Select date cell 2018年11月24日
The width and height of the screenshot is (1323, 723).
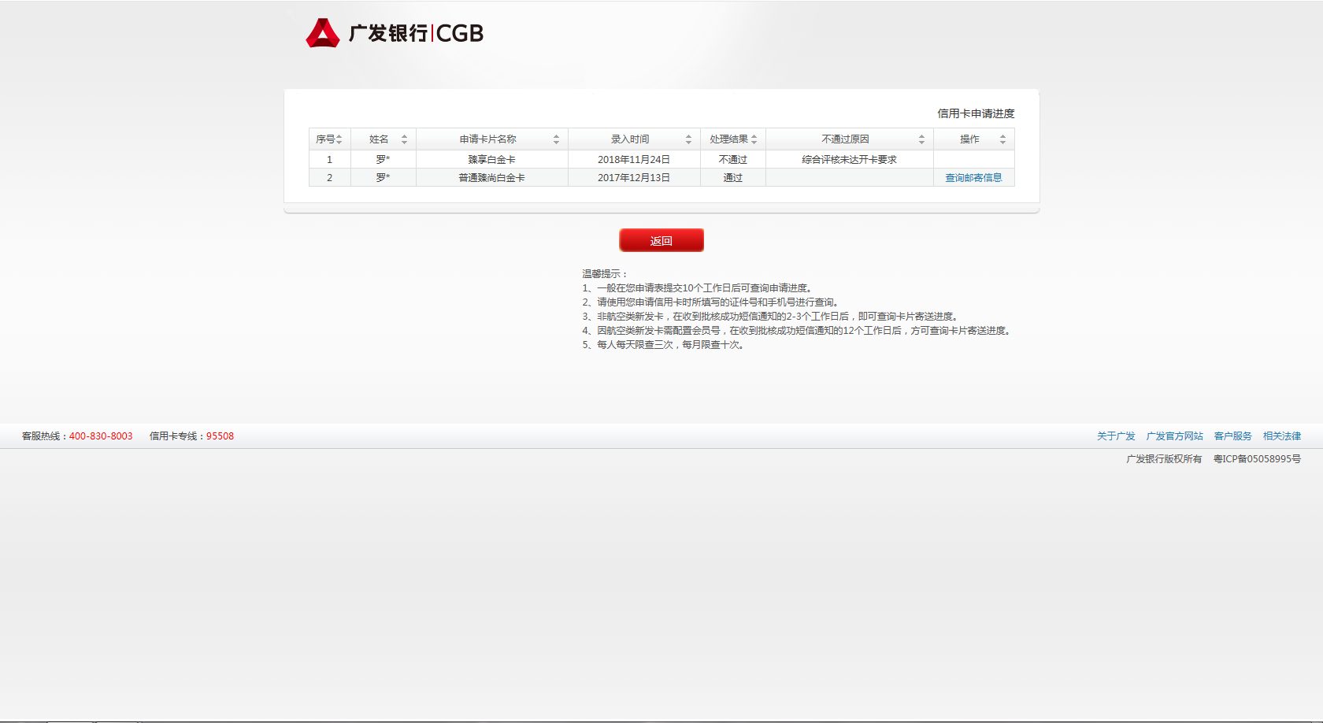(634, 160)
